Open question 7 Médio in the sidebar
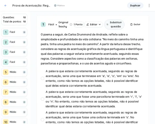The height and width of the screenshot is (124, 155). click(x=14, y=92)
